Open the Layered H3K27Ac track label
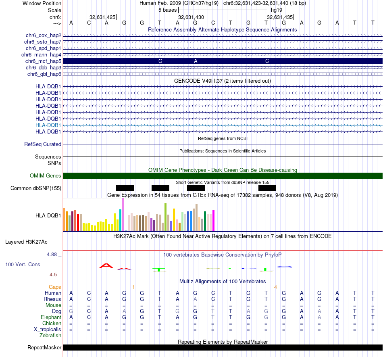This screenshot has width=383, height=357. [x=26, y=242]
